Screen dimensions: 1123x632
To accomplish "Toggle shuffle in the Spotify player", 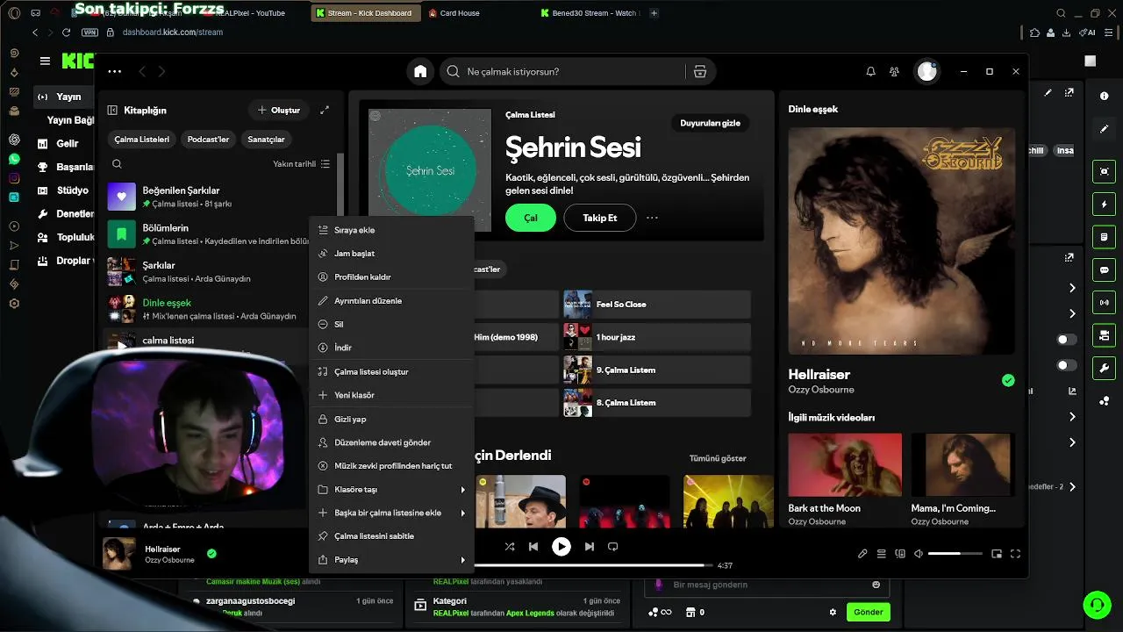I will 510,546.
